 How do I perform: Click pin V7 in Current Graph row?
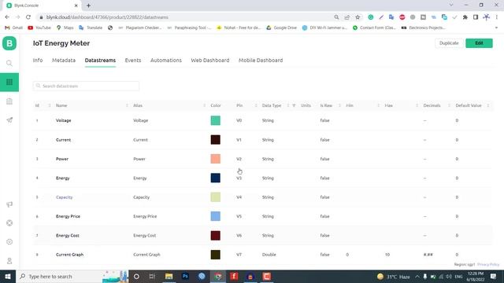pyautogui.click(x=239, y=255)
